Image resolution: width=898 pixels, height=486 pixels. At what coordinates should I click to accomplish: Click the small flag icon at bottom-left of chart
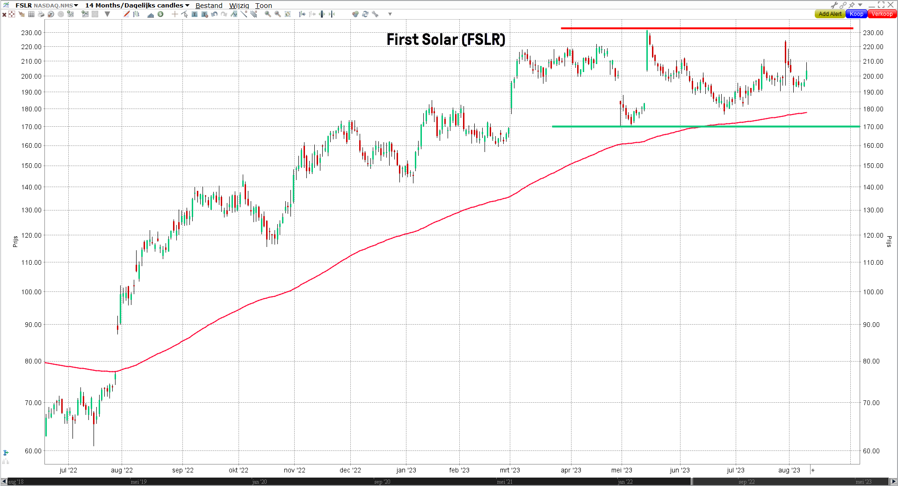coord(6,453)
